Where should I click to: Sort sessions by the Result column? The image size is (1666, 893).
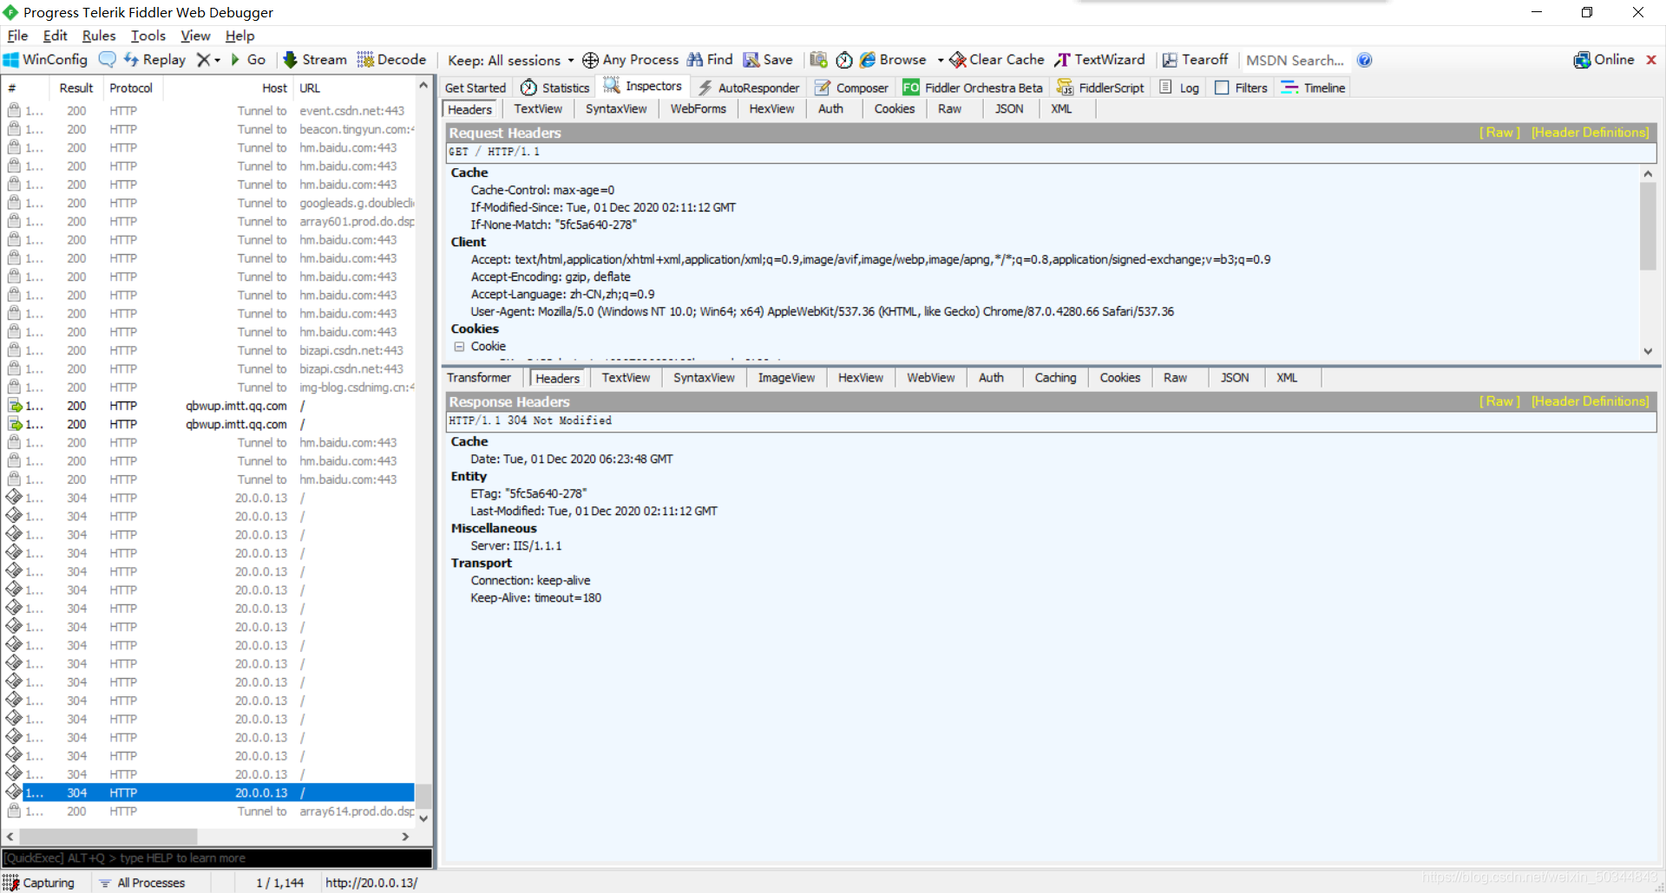[x=75, y=88]
